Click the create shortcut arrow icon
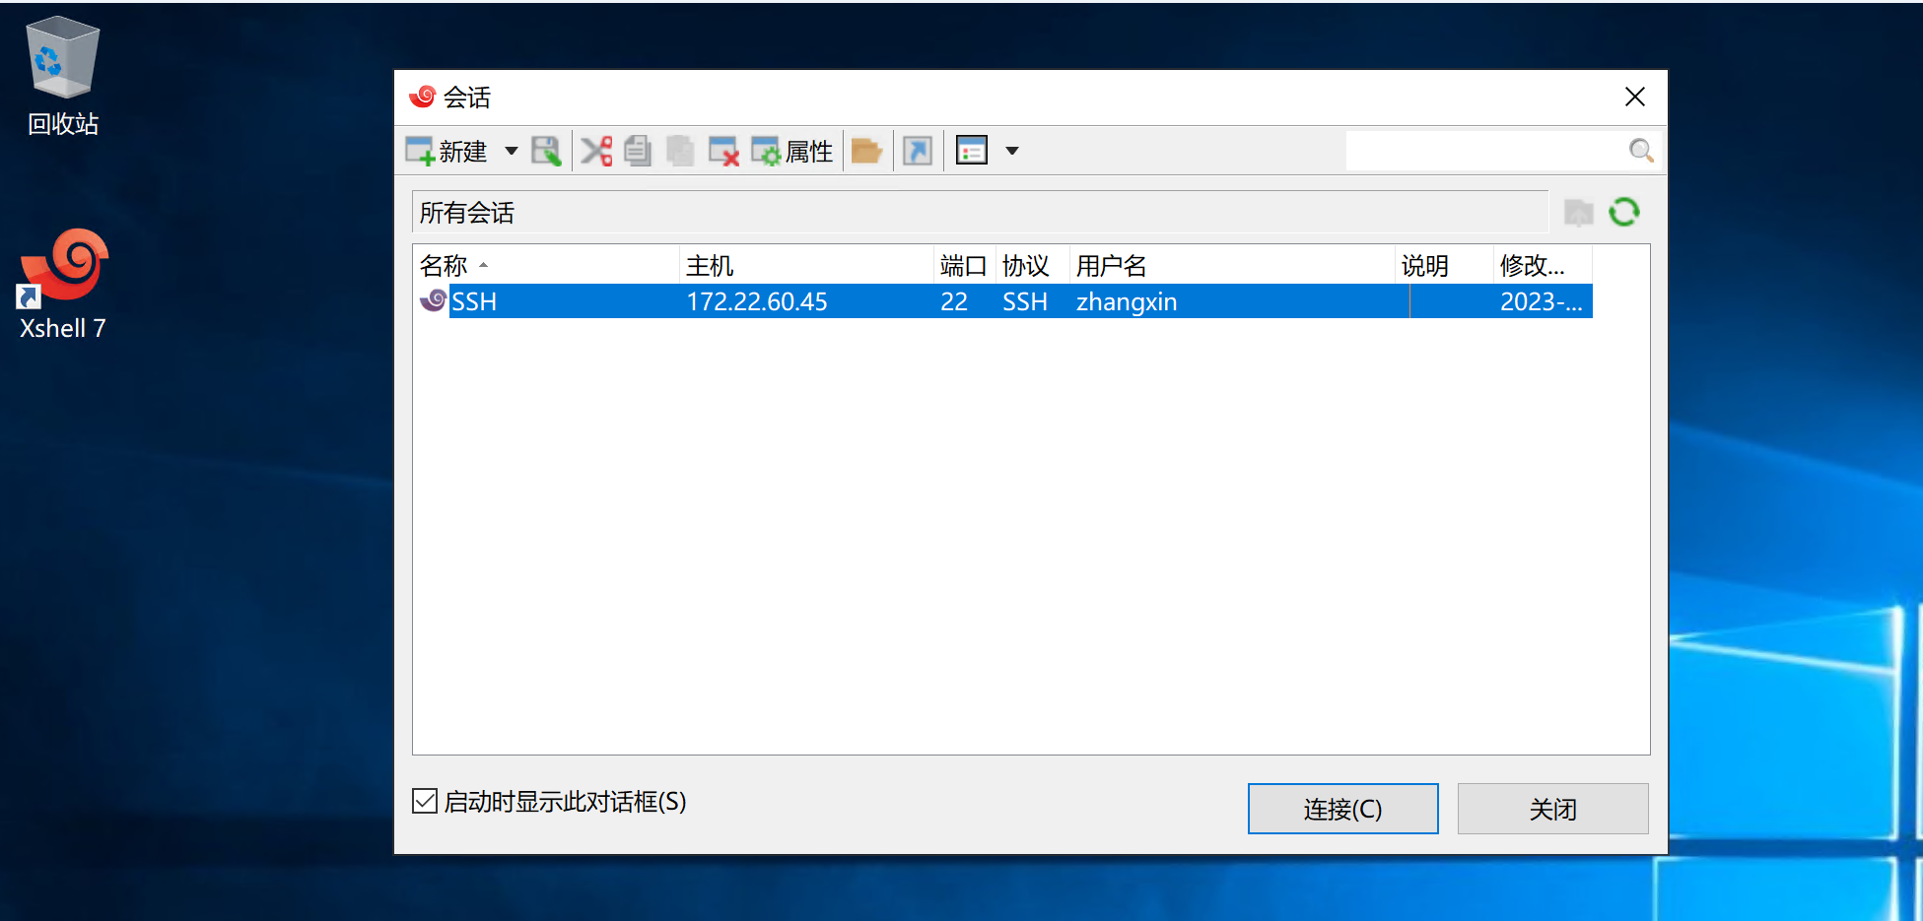This screenshot has width=1923, height=921. click(918, 152)
